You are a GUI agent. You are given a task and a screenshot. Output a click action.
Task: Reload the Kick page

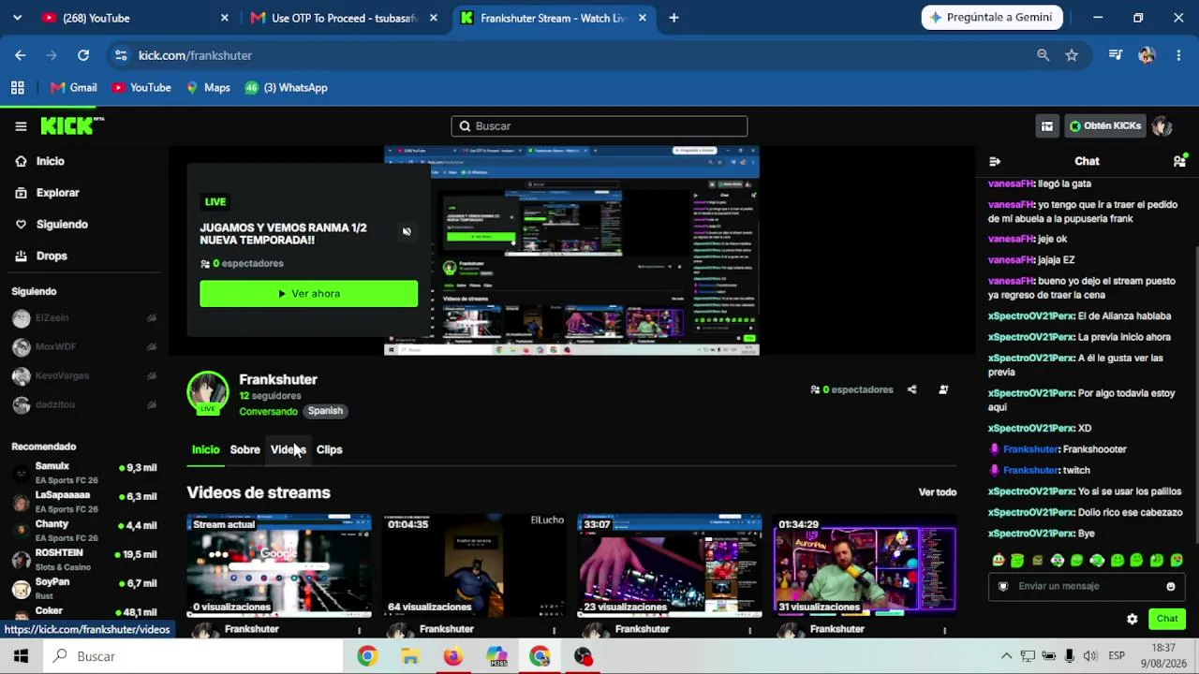click(x=83, y=55)
